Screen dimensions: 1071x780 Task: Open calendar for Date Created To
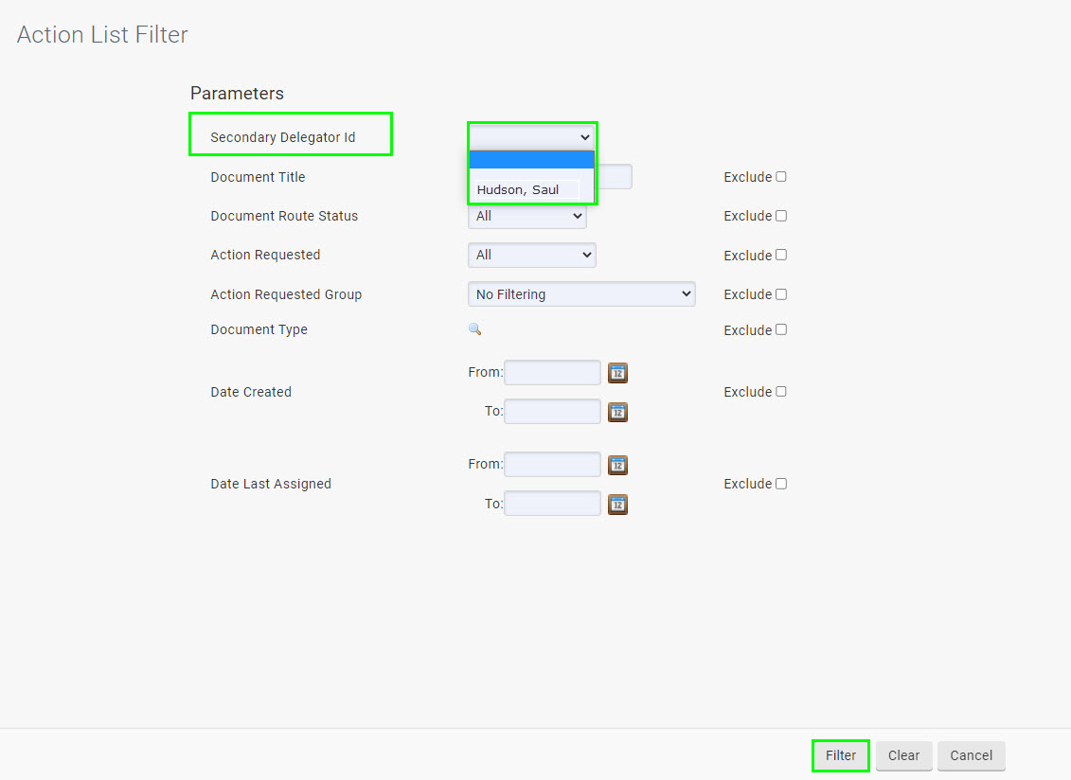point(617,412)
